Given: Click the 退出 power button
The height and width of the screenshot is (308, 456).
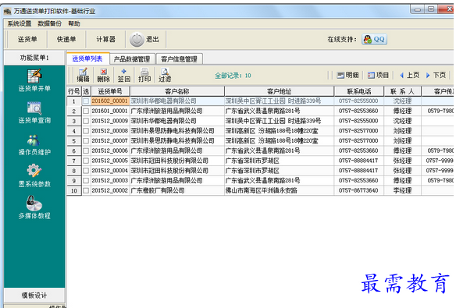Looking at the screenshot, I should pyautogui.click(x=144, y=40).
